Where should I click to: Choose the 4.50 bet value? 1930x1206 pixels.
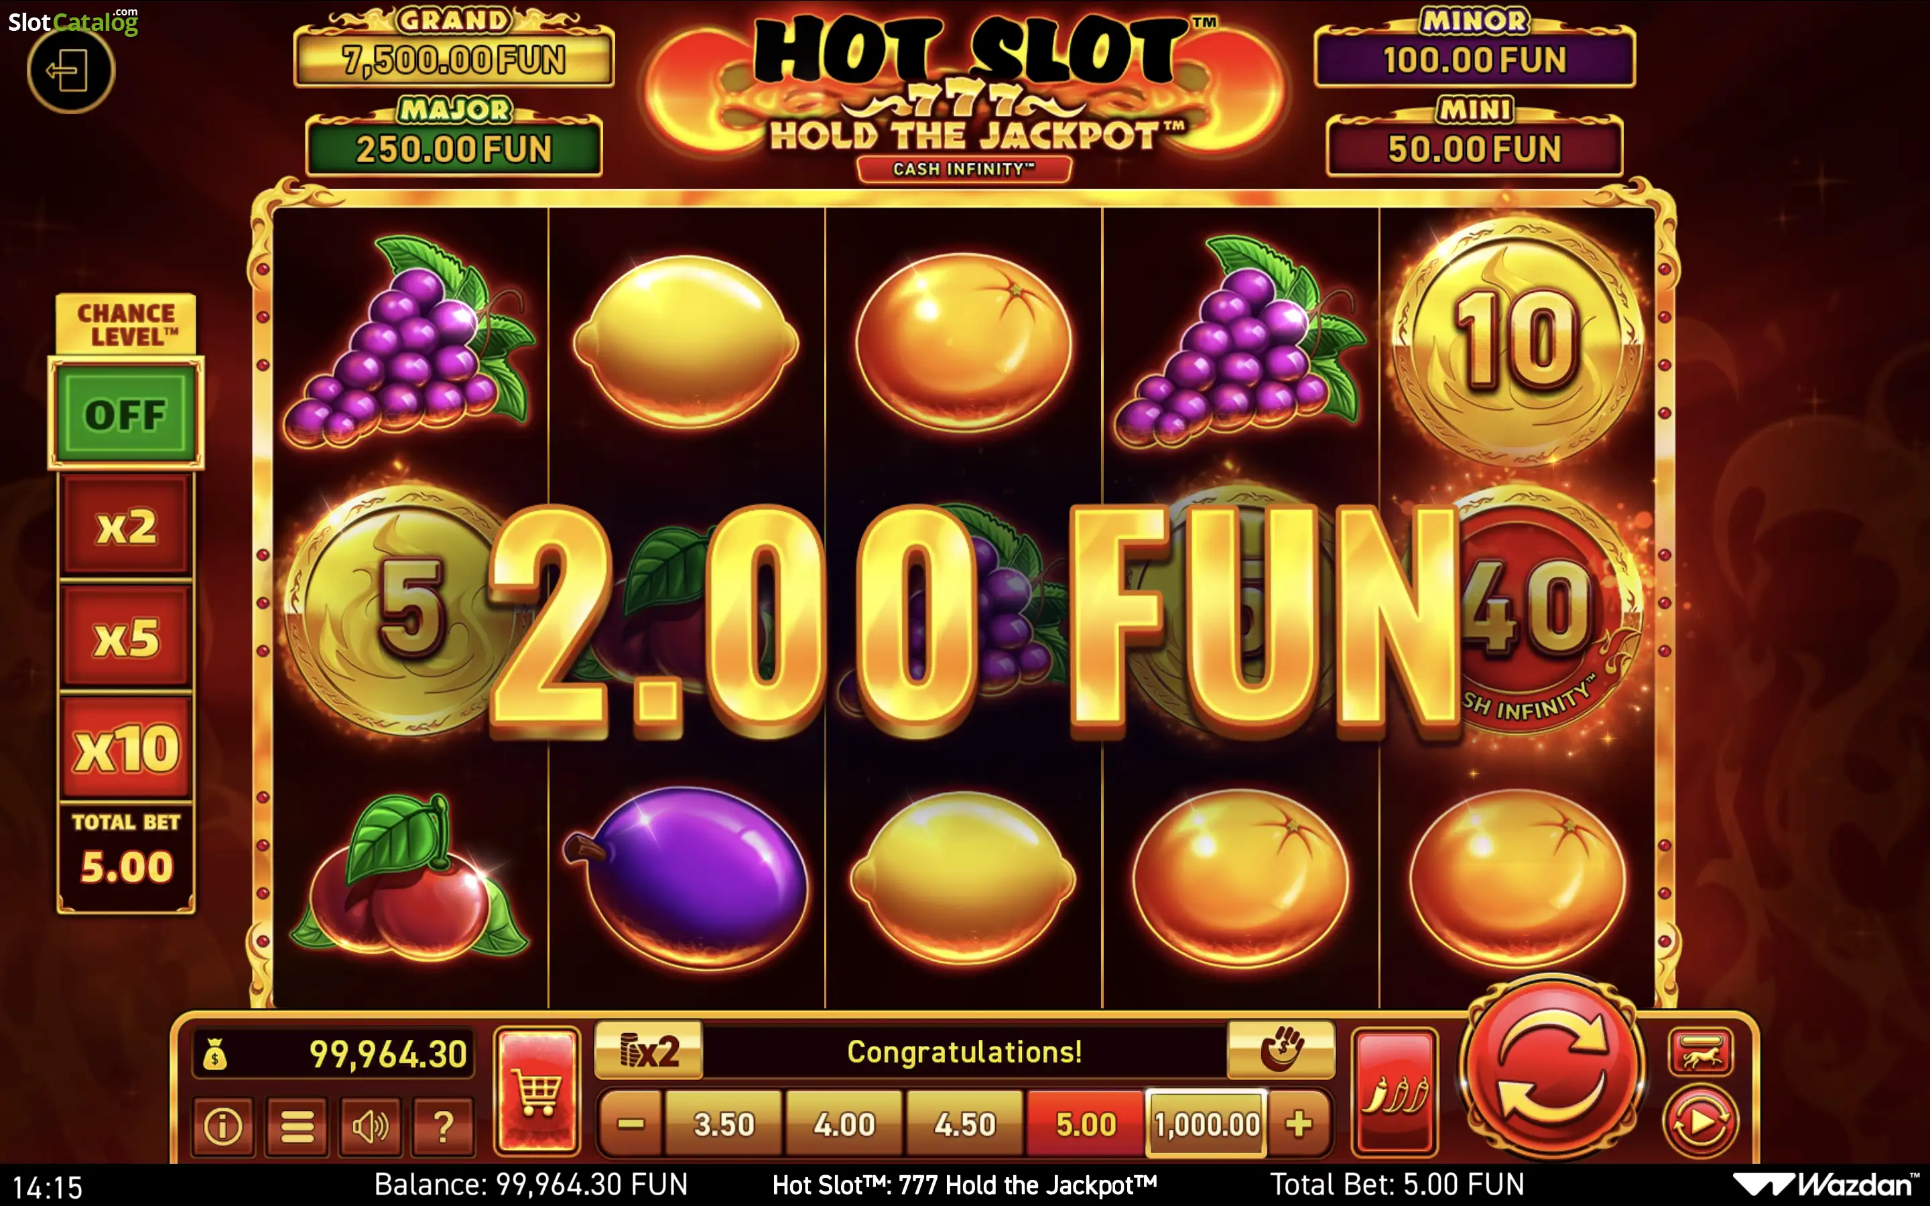pyautogui.click(x=964, y=1124)
